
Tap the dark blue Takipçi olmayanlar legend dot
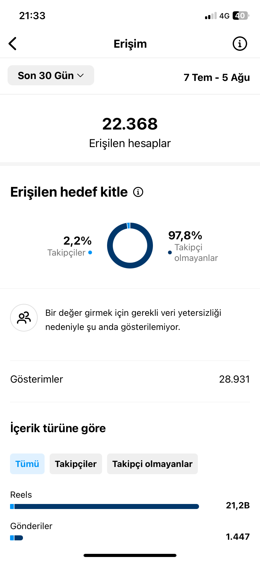170,252
